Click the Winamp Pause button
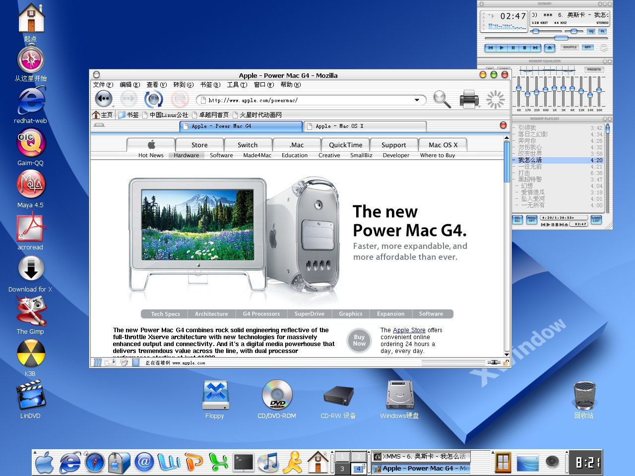 pyautogui.click(x=513, y=48)
